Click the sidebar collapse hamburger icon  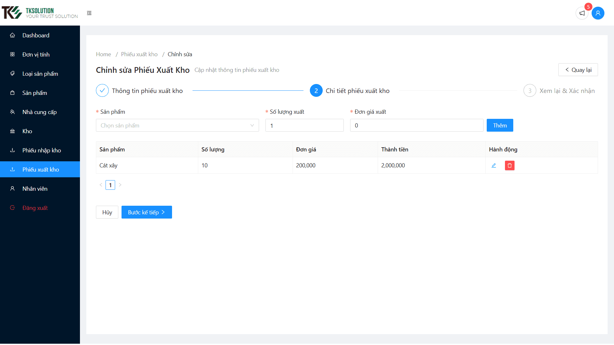[x=89, y=13]
